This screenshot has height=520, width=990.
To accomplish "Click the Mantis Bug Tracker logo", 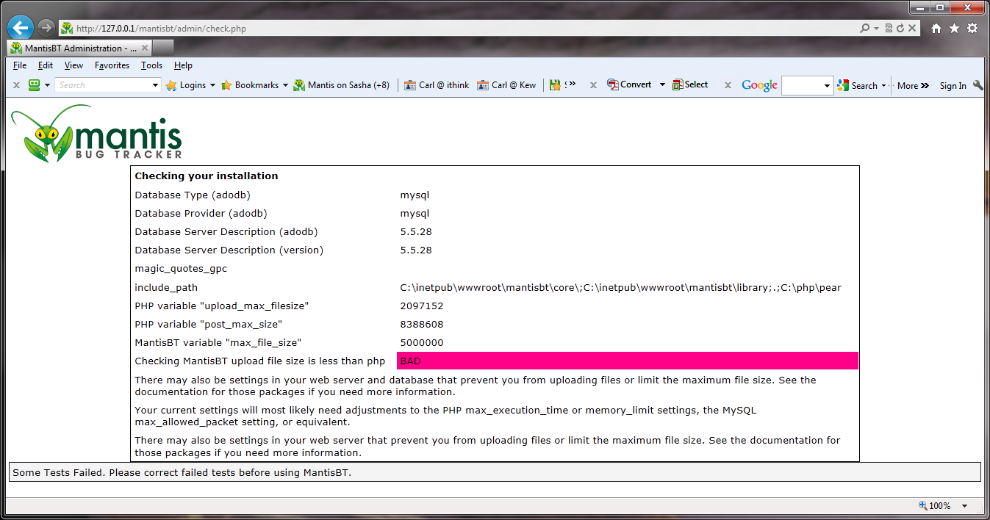I will 97,133.
